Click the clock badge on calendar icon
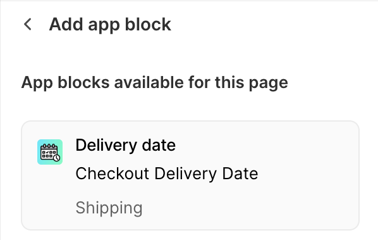 [x=57, y=158]
